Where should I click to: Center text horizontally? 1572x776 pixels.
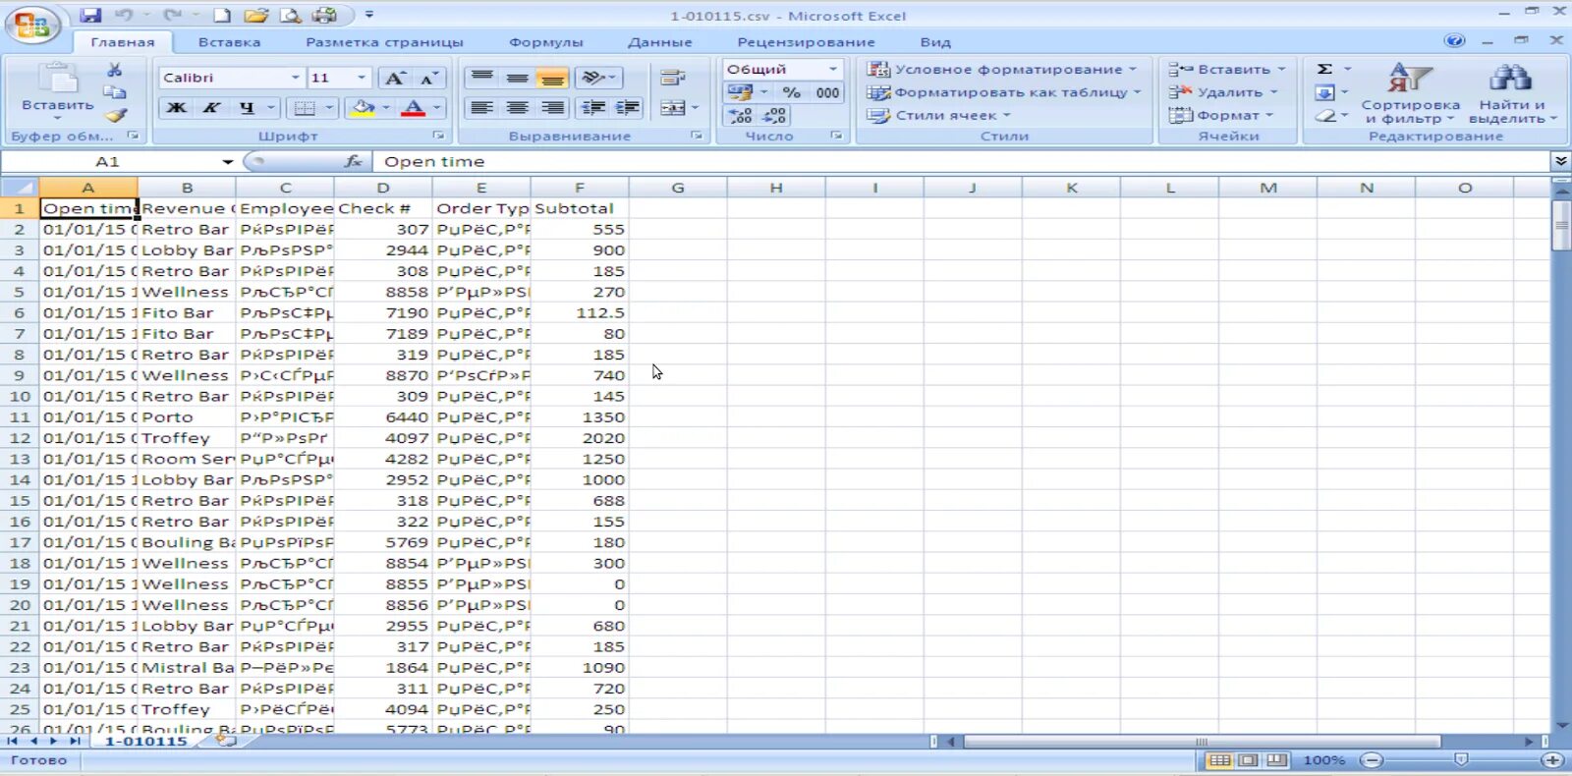tap(517, 107)
